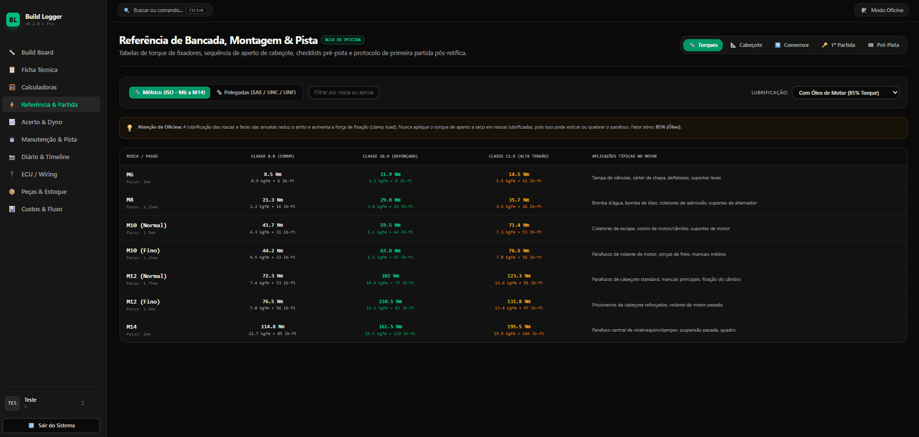
Task: Click the 1ª Partida key icon
Action: point(824,45)
